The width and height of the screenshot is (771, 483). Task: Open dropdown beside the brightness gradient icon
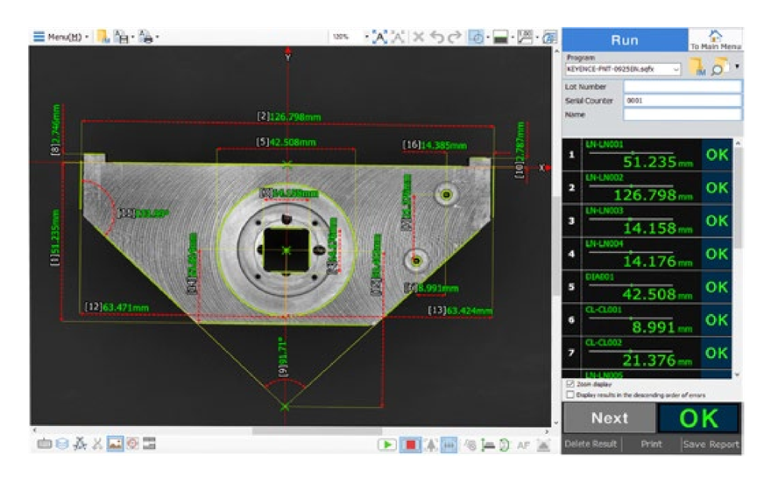(x=513, y=37)
